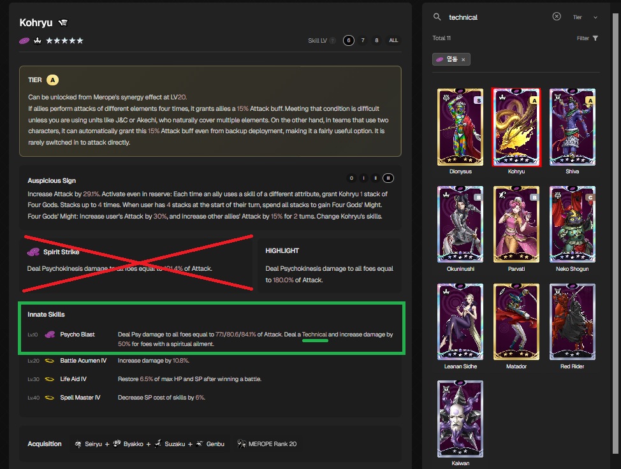Click the purple psy element icon under Kohryu

24,40
